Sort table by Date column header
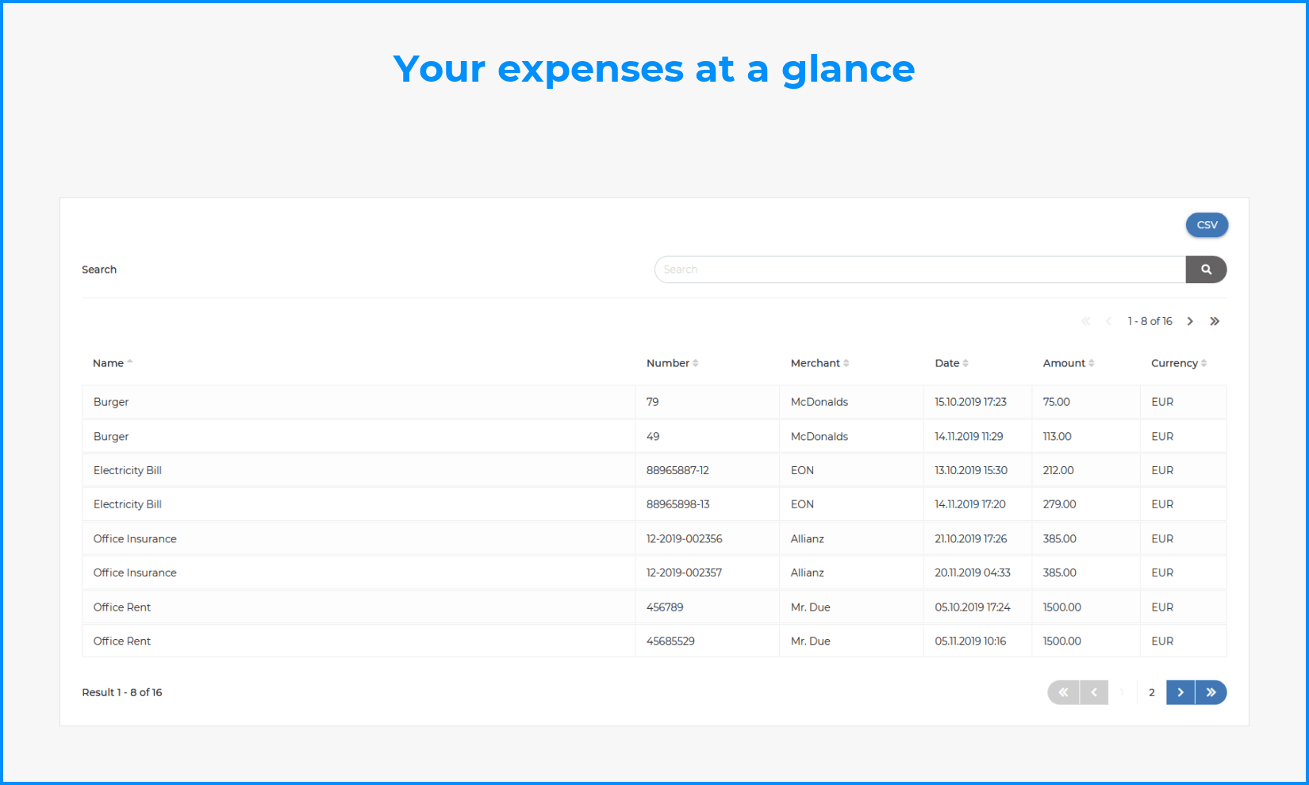 pyautogui.click(x=947, y=363)
